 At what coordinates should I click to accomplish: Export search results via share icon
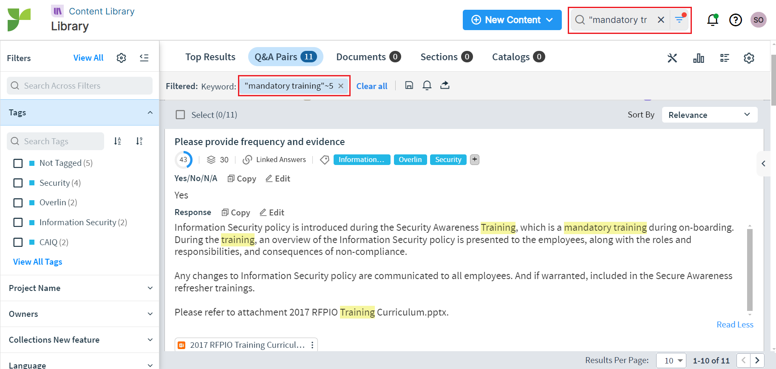click(x=445, y=85)
